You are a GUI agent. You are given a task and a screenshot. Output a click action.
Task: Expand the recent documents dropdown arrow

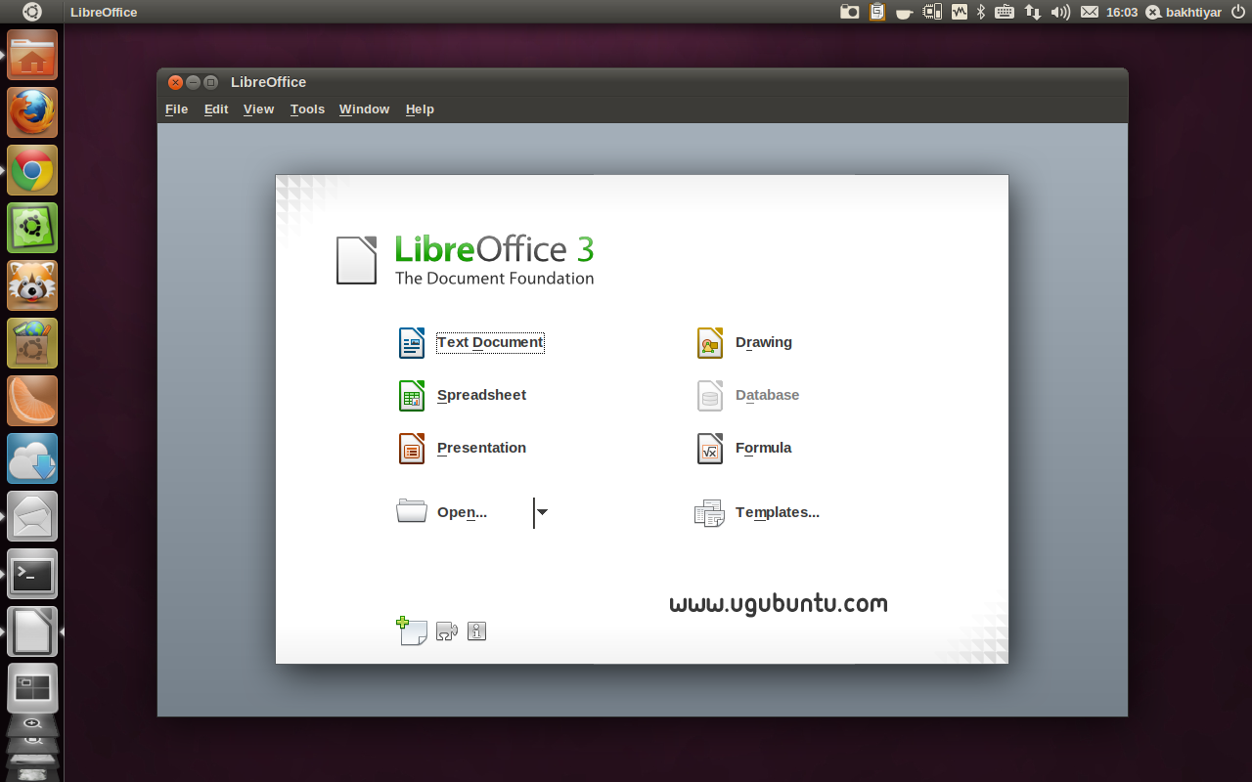point(542,512)
